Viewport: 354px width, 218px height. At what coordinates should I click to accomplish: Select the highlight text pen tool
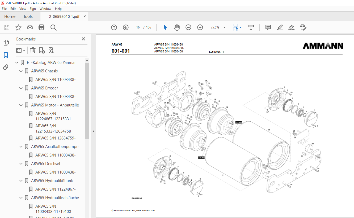pyautogui.click(x=280, y=27)
